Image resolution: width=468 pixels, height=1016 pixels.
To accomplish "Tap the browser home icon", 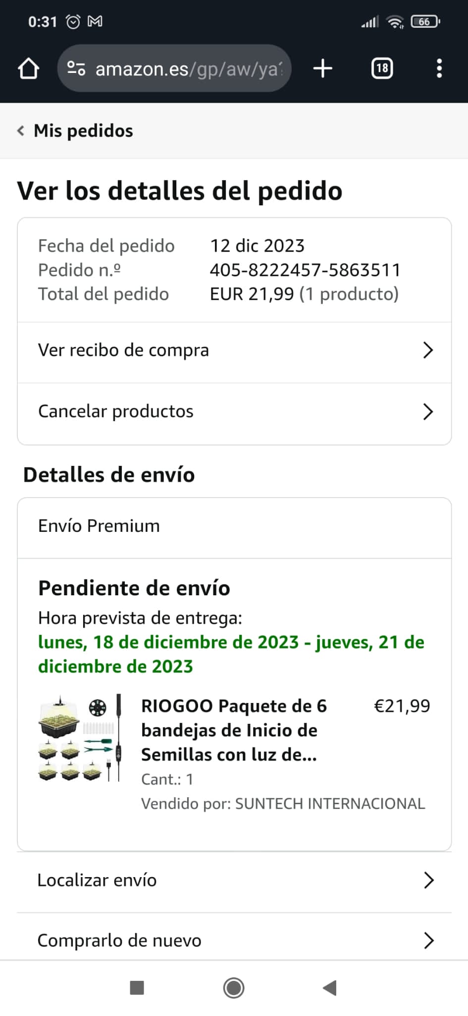I will point(28,68).
